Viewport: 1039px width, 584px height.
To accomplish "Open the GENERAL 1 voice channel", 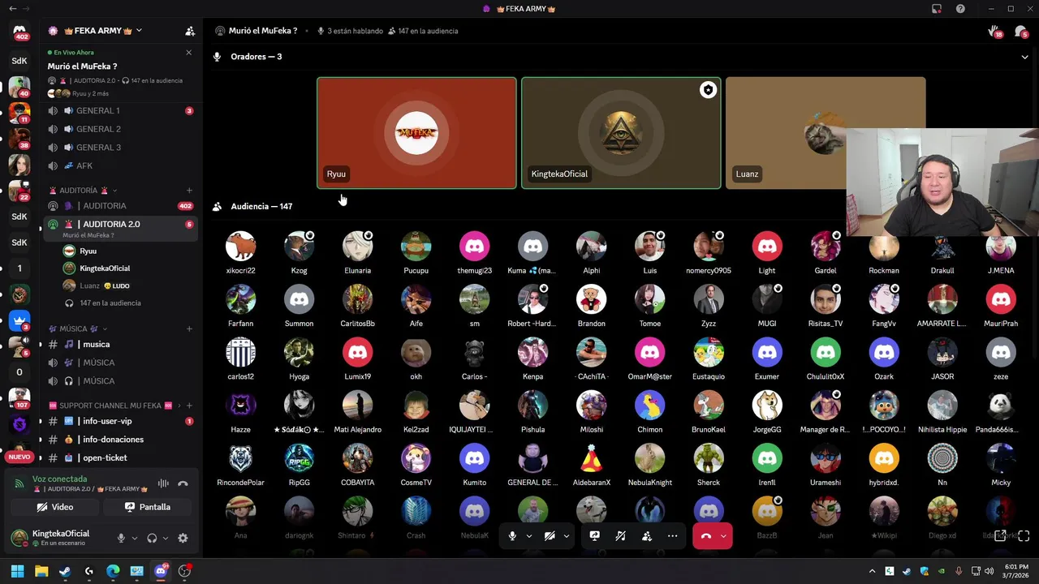I will (120, 110).
